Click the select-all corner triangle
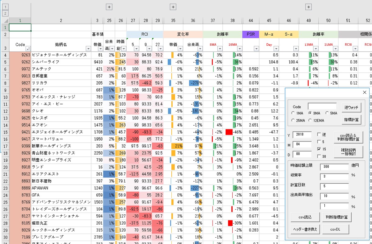 (x=6, y=21)
